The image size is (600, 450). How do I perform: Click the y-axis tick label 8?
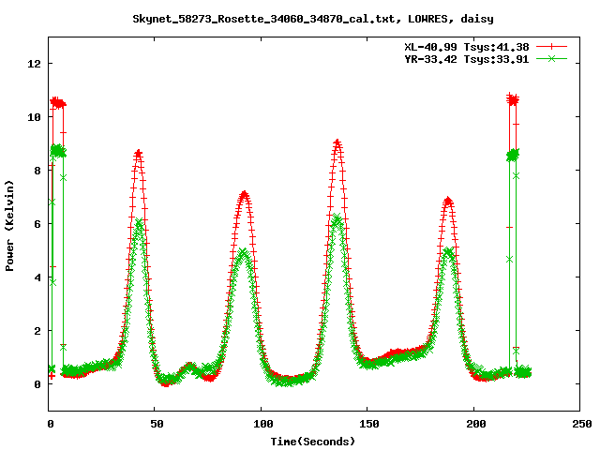[x=37, y=171]
